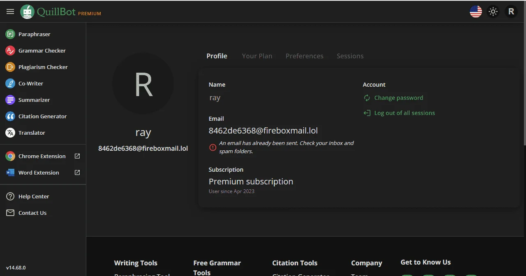Viewport: 526px width, 276px height.
Task: Click the Citation Tools footer heading
Action: pyautogui.click(x=295, y=263)
